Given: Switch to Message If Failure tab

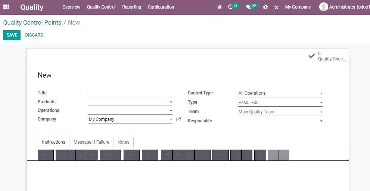Looking at the screenshot, I should pos(91,142).
